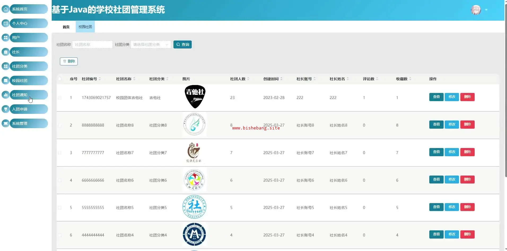The width and height of the screenshot is (507, 251).
Task: Open 用户 menu in the sidebar
Action: [x=29, y=38]
